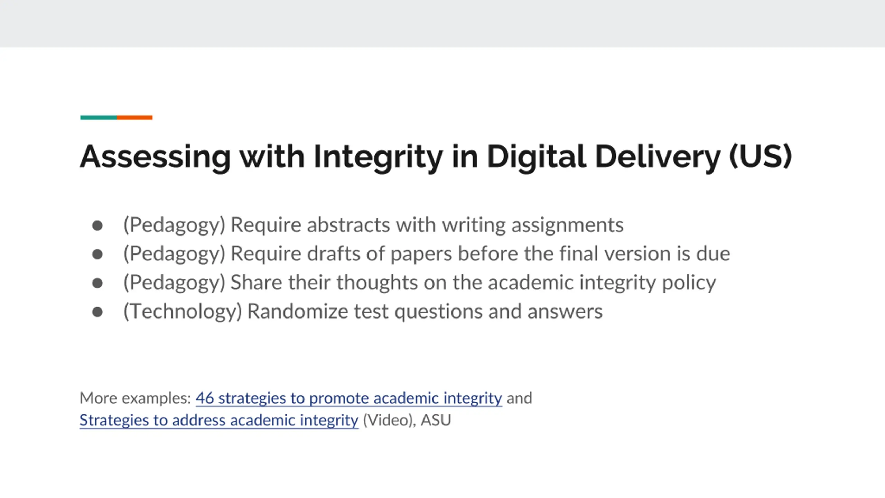This screenshot has width=885, height=498.
Task: Click the "(Pedagogy)" tag in the first bullet
Action: [174, 225]
